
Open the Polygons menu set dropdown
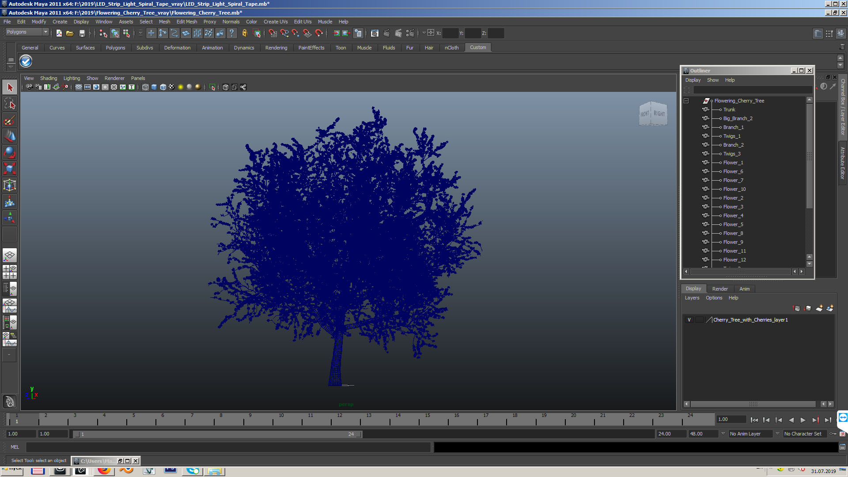click(26, 32)
